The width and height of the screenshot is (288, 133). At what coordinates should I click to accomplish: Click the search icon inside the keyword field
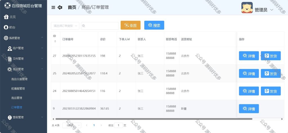pyautogui.click(x=83, y=26)
